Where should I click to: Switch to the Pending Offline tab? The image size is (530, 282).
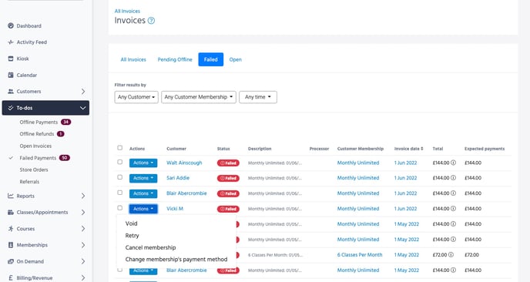point(175,59)
